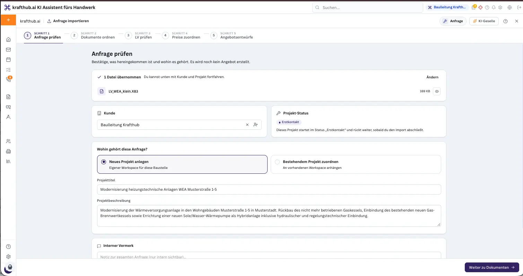Open the Baulleitung Krafthub customer field
The width and height of the screenshot is (523, 276).
(x=179, y=125)
